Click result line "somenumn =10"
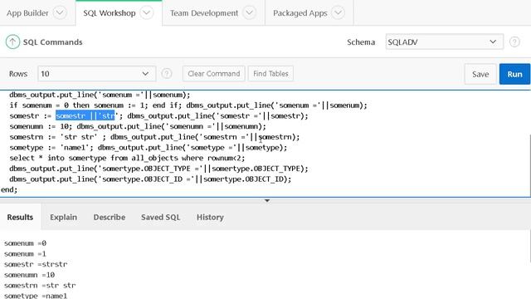 [29, 275]
